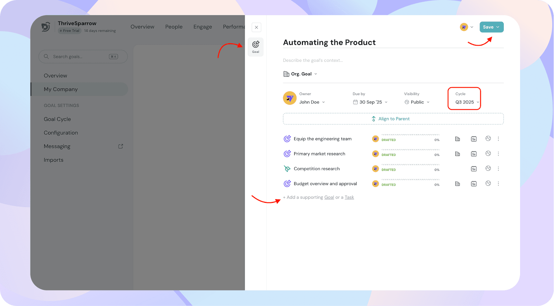The width and height of the screenshot is (554, 306).
Task: Click visibility globe icon in Competition research row
Action: click(488, 168)
